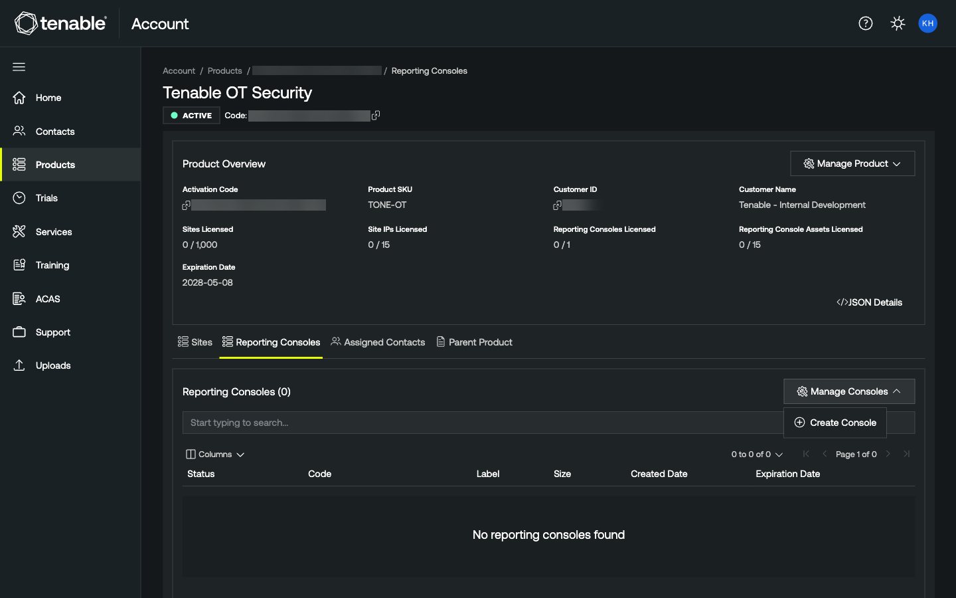Go to Home in sidebar
Image resolution: width=956 pixels, height=598 pixels.
[x=70, y=98]
